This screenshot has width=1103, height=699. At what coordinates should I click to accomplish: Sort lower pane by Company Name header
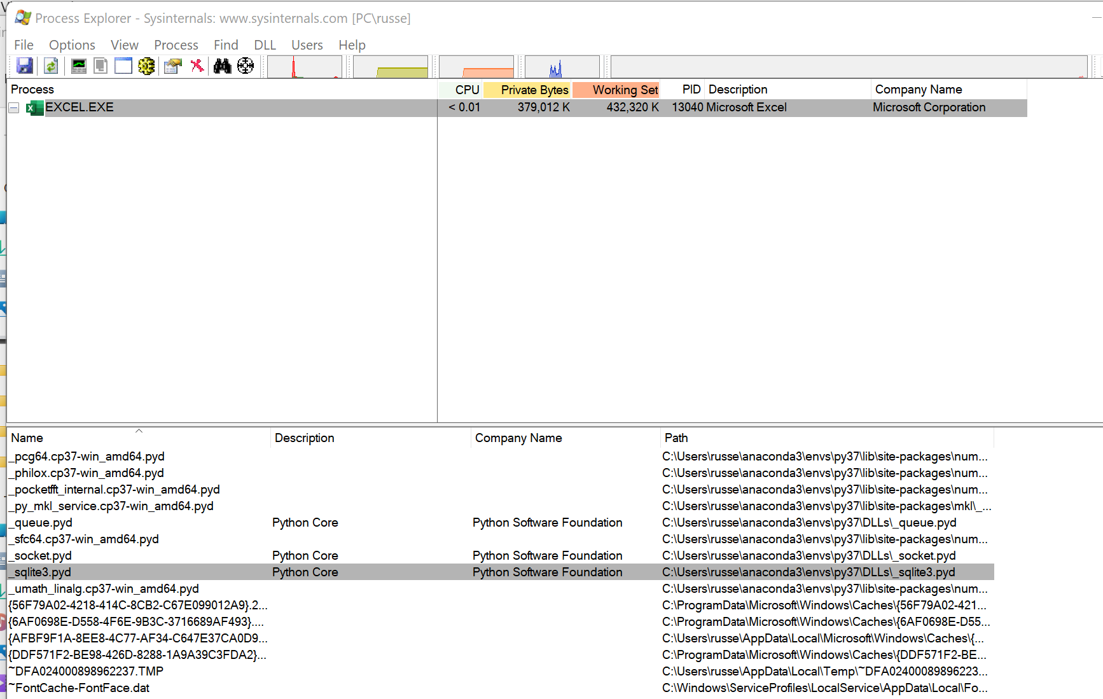tap(565, 438)
